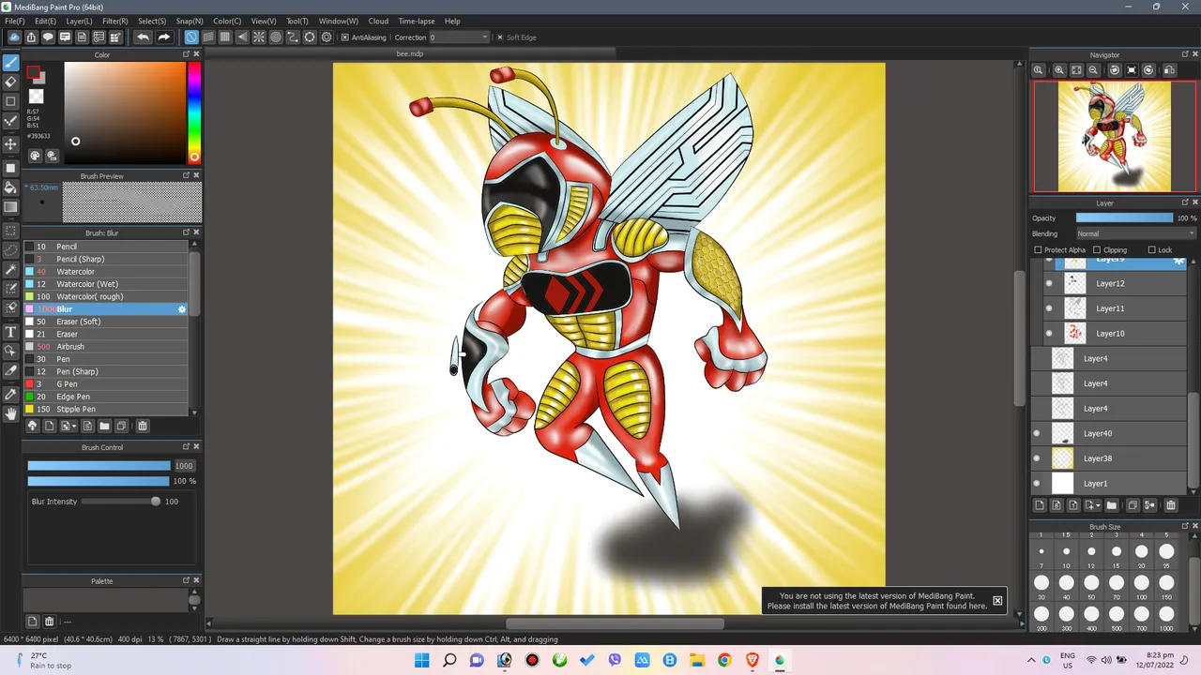
Task: Click the canvas horizontal scrollbar
Action: pos(615,623)
